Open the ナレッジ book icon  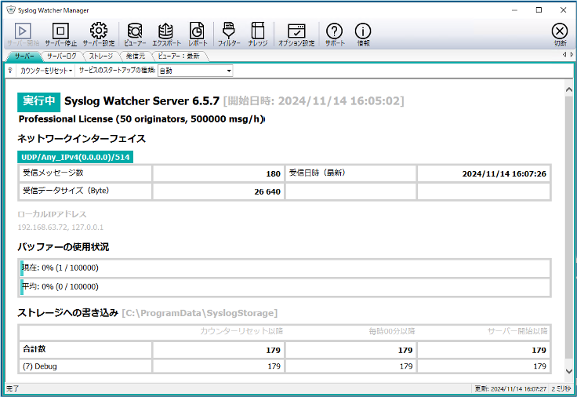point(258,31)
